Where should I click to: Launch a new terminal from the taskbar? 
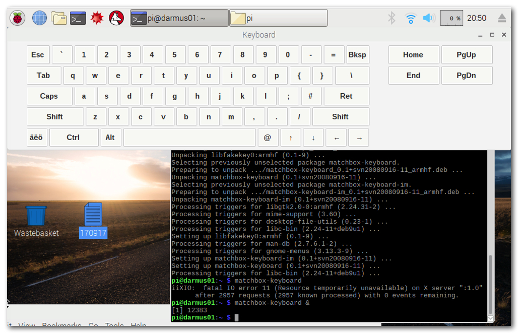pyautogui.click(x=78, y=17)
